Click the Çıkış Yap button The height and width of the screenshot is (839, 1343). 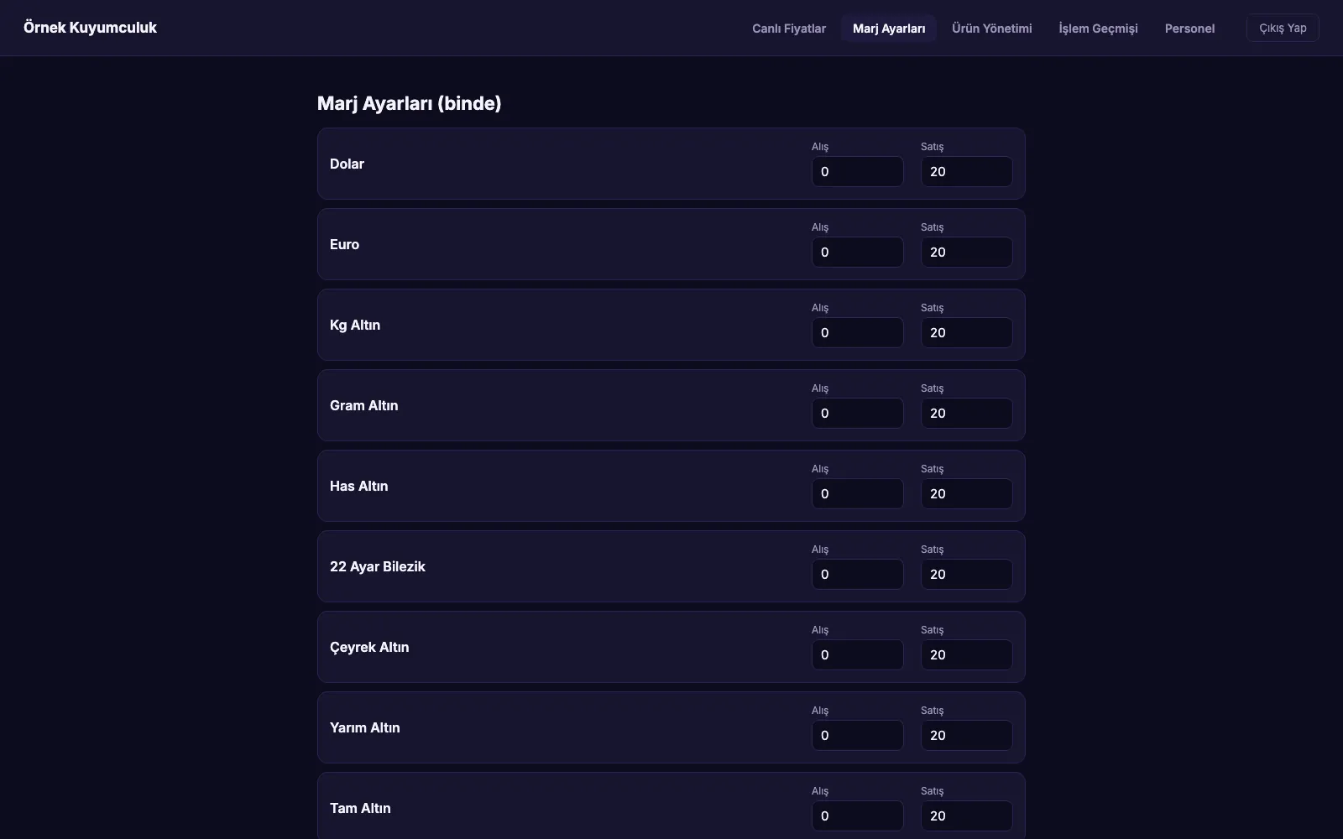[1283, 28]
